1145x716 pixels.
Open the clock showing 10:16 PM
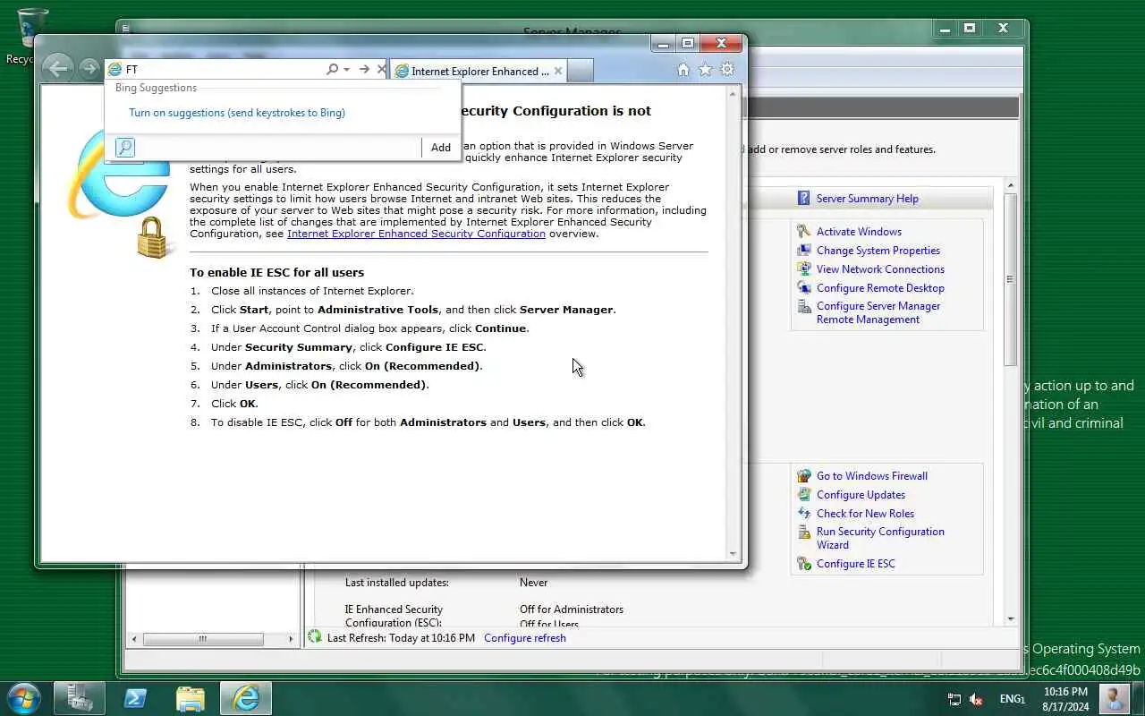point(1065,699)
